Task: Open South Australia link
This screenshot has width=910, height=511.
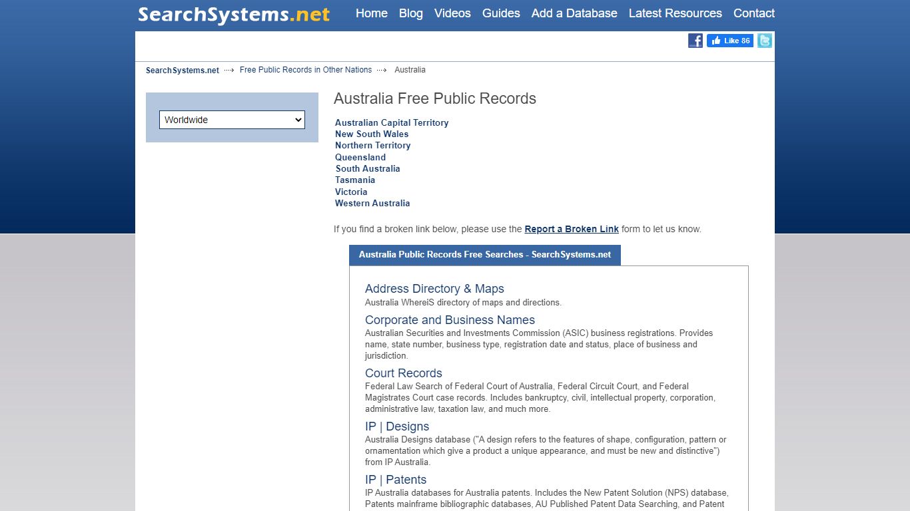Action: tap(368, 168)
